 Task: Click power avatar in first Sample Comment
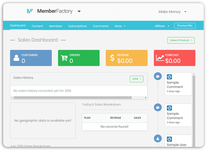tap(169, 77)
